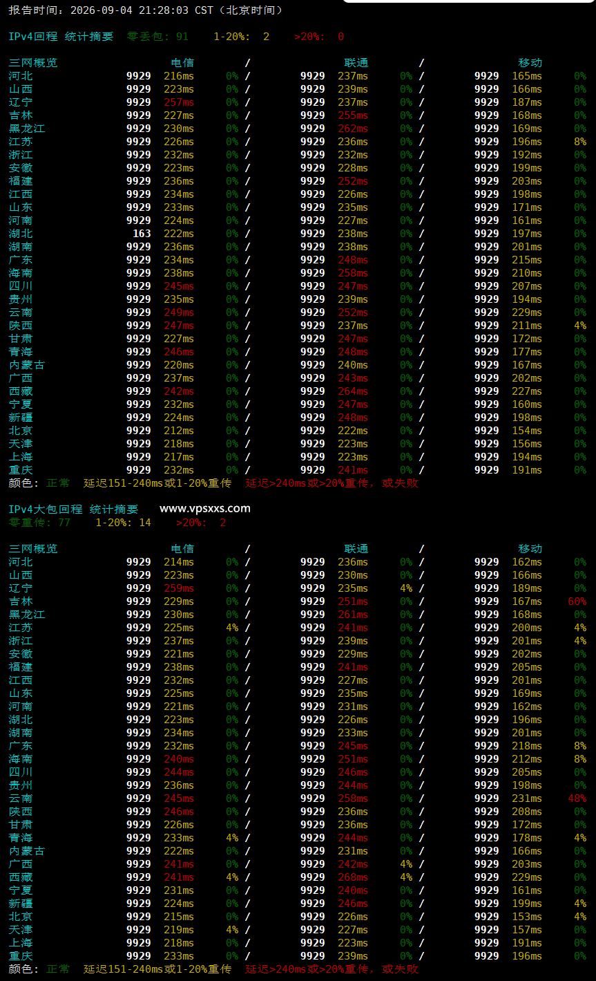Click the 三网概览 header of IPv4回程 table

pos(33,63)
